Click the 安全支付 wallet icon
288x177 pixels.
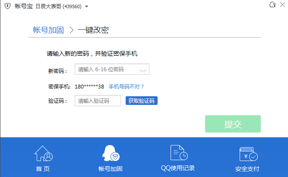tap(247, 154)
